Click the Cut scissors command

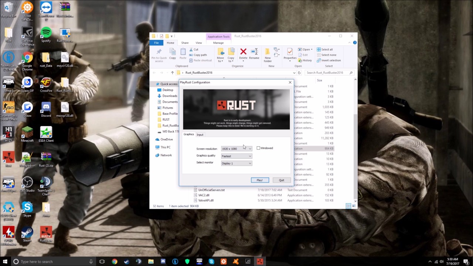click(194, 50)
